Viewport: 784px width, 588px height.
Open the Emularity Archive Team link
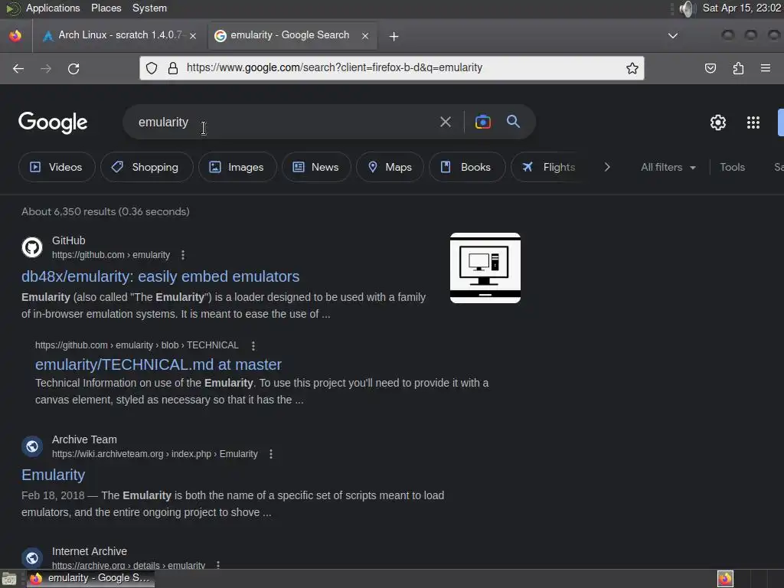pyautogui.click(x=53, y=475)
